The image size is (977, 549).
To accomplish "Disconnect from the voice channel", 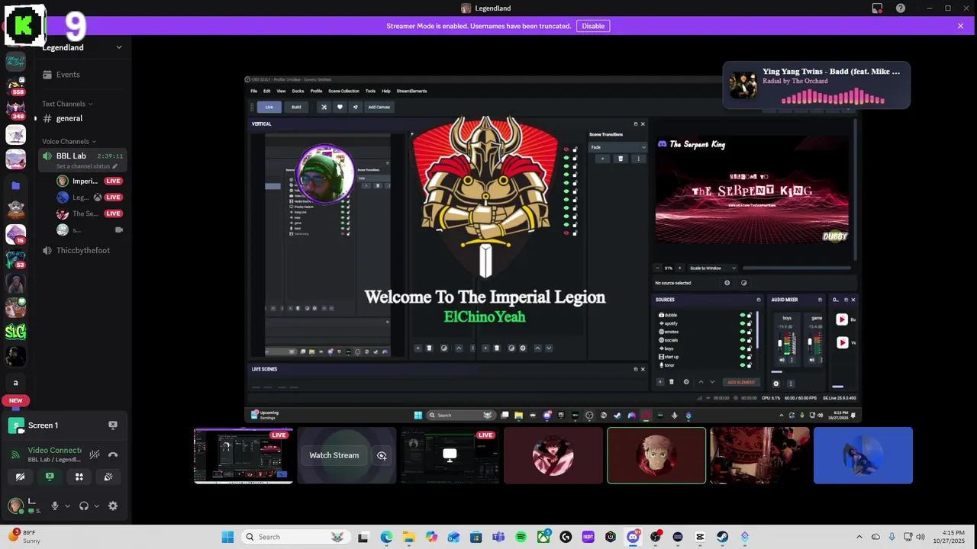I will (113, 454).
